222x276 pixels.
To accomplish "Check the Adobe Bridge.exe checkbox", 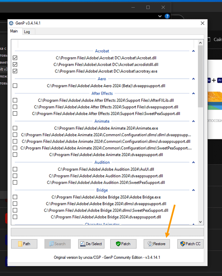I will tap(15, 197).
